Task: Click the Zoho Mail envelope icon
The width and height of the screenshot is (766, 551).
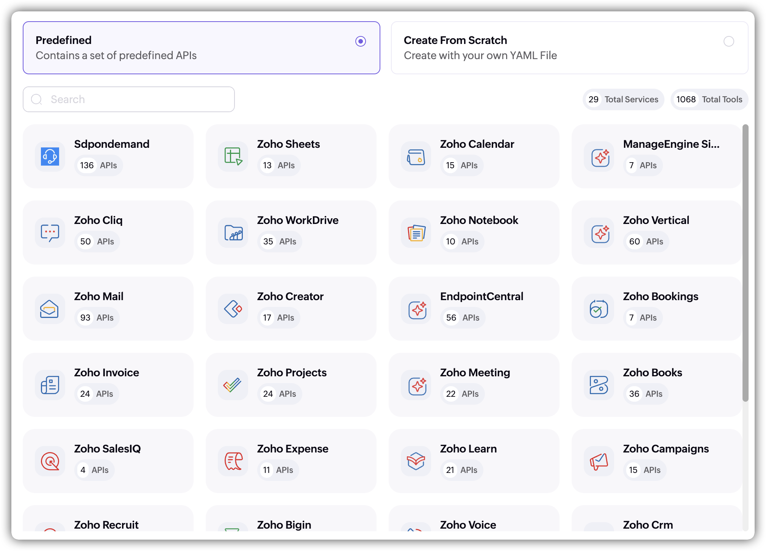Action: (x=50, y=308)
